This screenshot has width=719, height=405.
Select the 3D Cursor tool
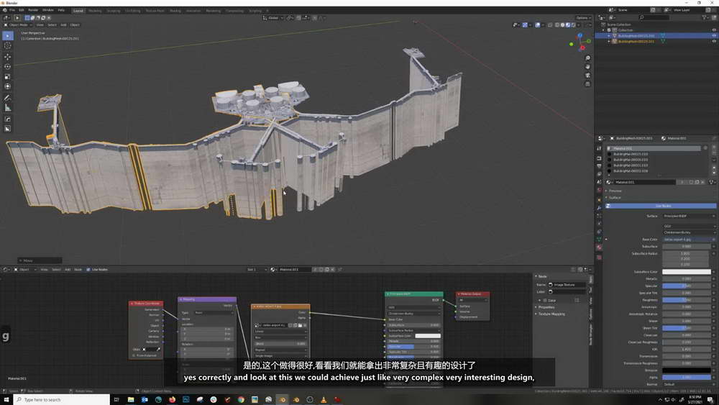point(8,45)
